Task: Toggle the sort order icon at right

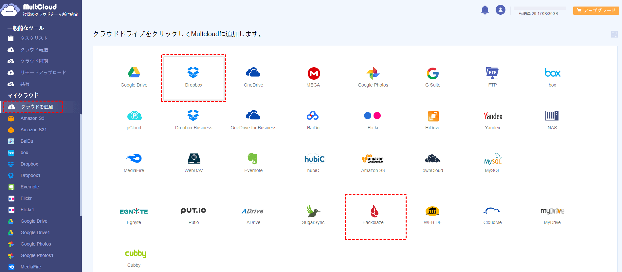Action: point(614,34)
